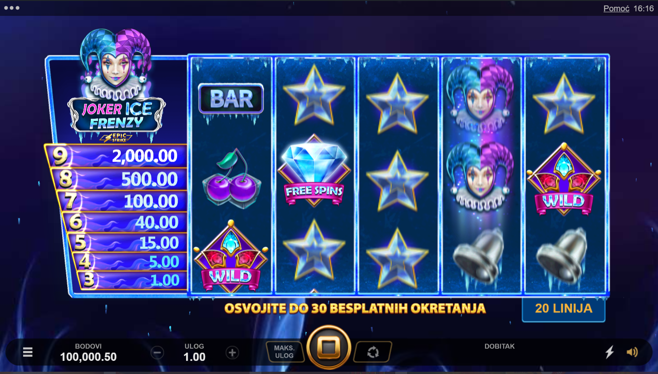The height and width of the screenshot is (374, 658).
Task: Increase bet with plus button
Action: point(232,352)
